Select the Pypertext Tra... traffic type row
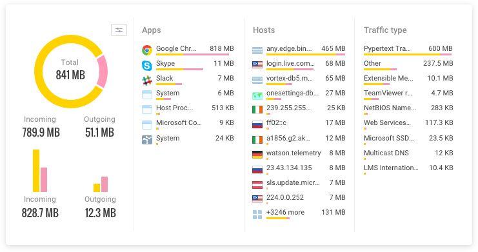Screen dimensions: 478x252 coord(408,50)
